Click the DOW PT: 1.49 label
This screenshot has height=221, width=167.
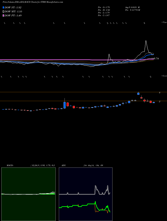[x=13, y=15]
